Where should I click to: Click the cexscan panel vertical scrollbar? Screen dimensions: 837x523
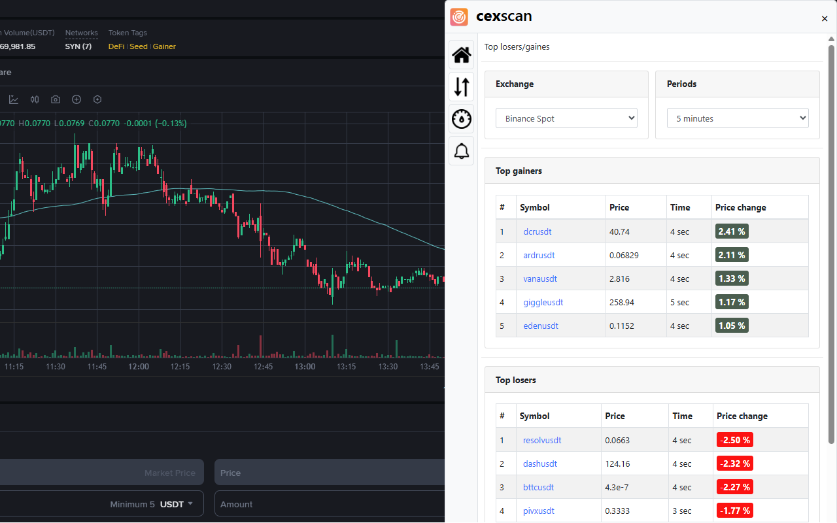[x=832, y=244]
